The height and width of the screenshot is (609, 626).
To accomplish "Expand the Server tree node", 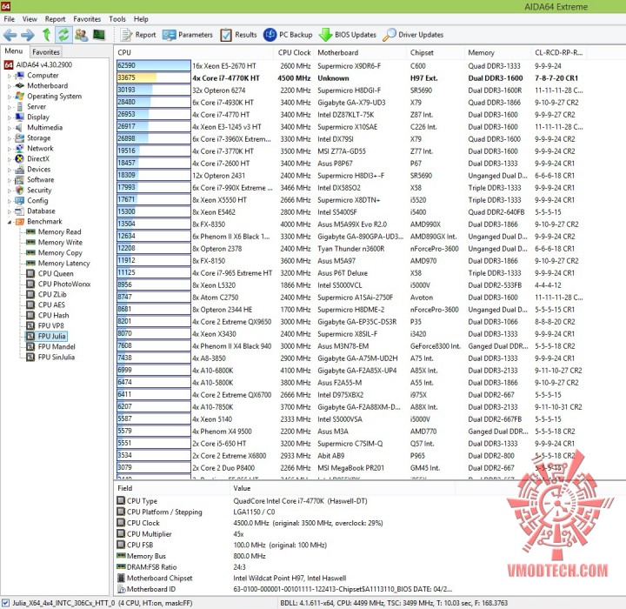I will coord(10,107).
